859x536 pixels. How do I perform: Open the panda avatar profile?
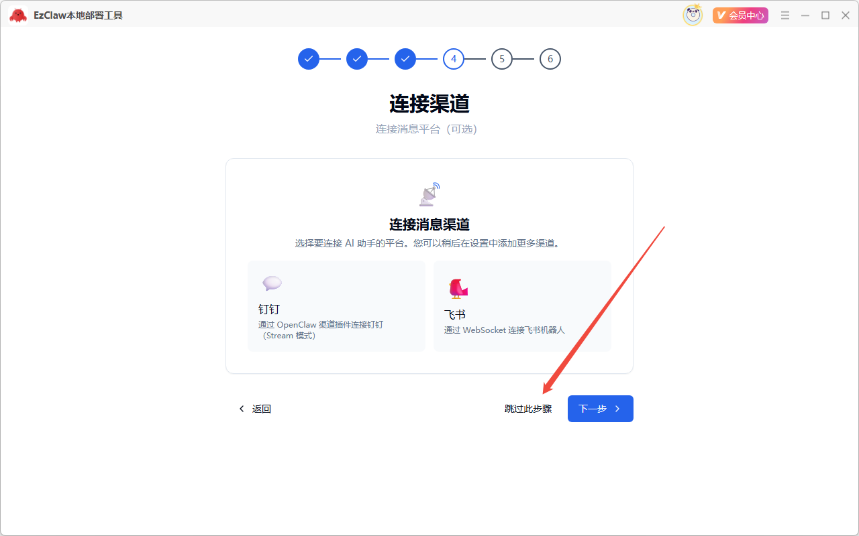[x=693, y=15]
